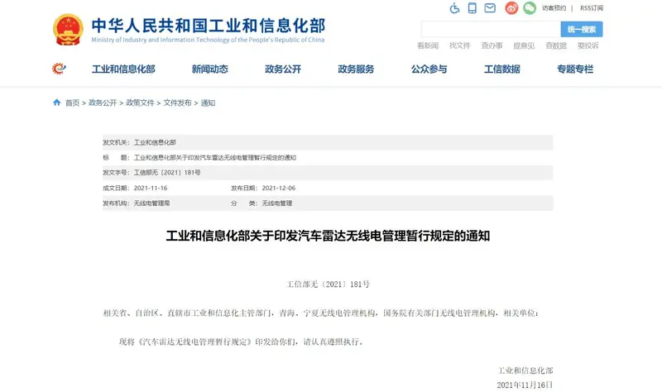This screenshot has height=392, width=662.
Task: Select 查数据 search shortcut
Action: 556,45
